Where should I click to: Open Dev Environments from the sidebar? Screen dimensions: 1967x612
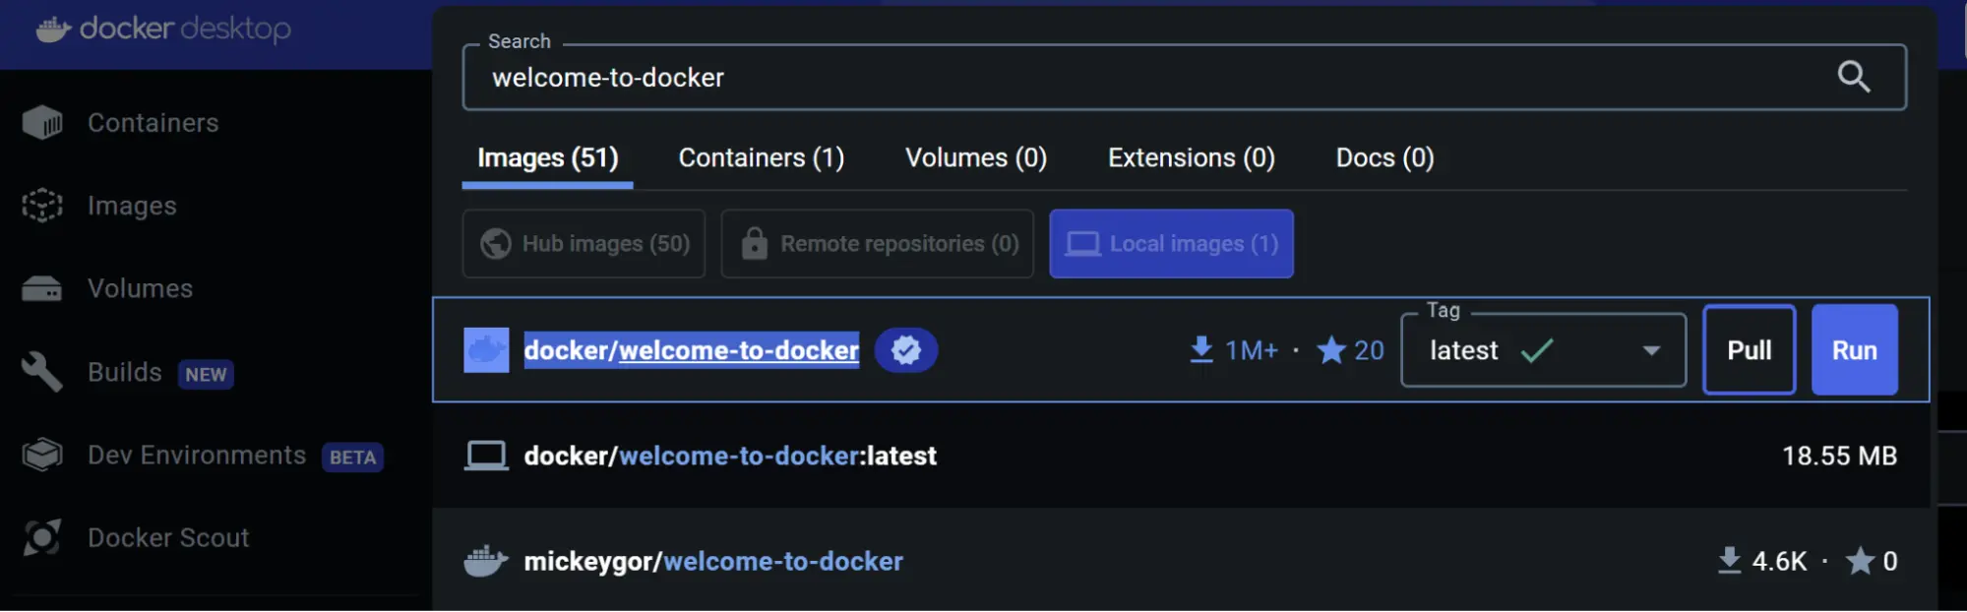point(196,455)
